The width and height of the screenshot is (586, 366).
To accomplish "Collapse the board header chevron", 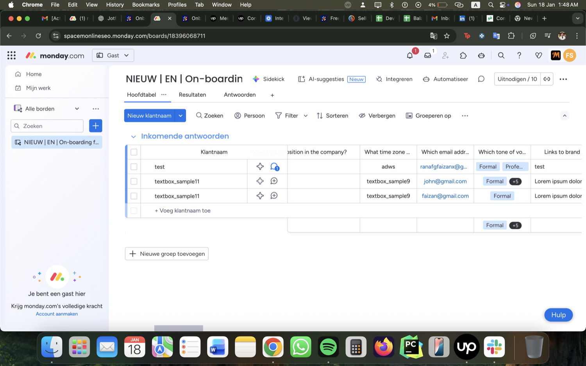I will point(565,116).
